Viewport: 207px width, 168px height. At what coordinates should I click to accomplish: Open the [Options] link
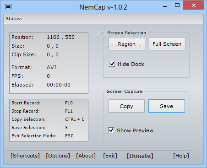(x=58, y=156)
